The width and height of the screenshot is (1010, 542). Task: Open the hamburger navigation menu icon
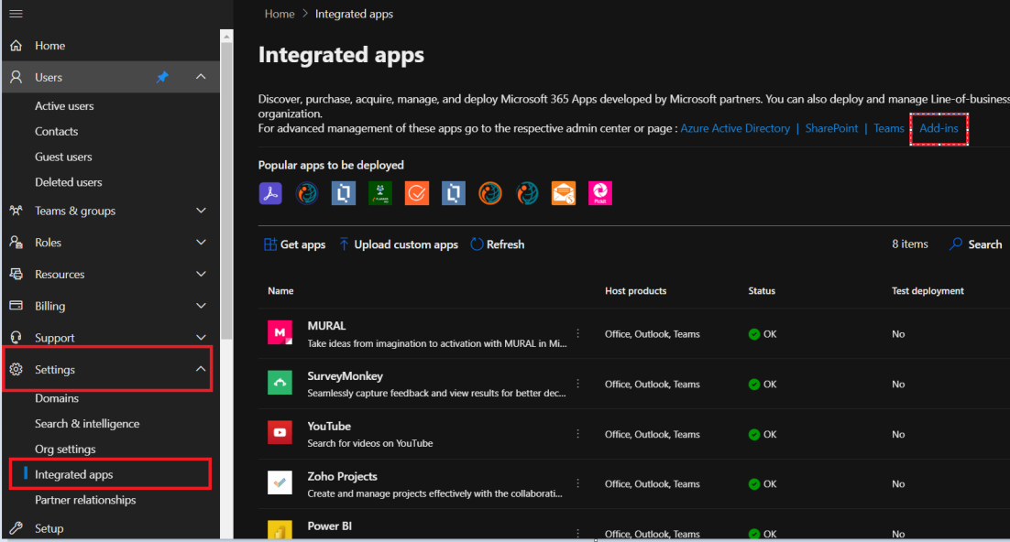(x=16, y=14)
